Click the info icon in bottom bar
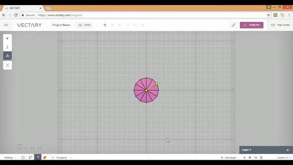This screenshot has height=165, width=293. [23, 158]
